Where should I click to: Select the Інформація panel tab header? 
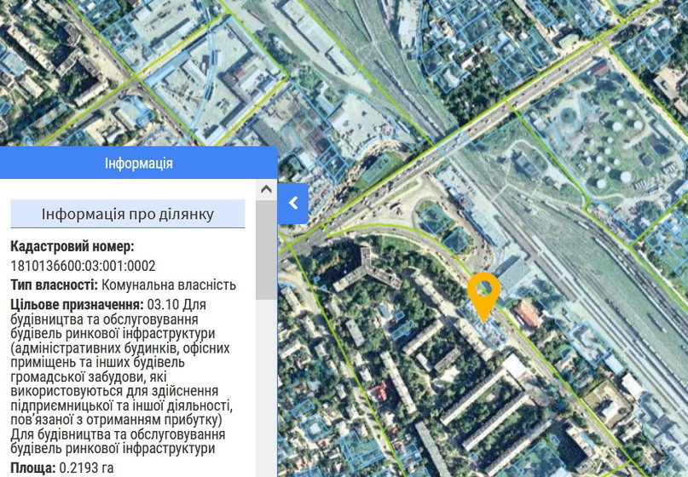139,163
